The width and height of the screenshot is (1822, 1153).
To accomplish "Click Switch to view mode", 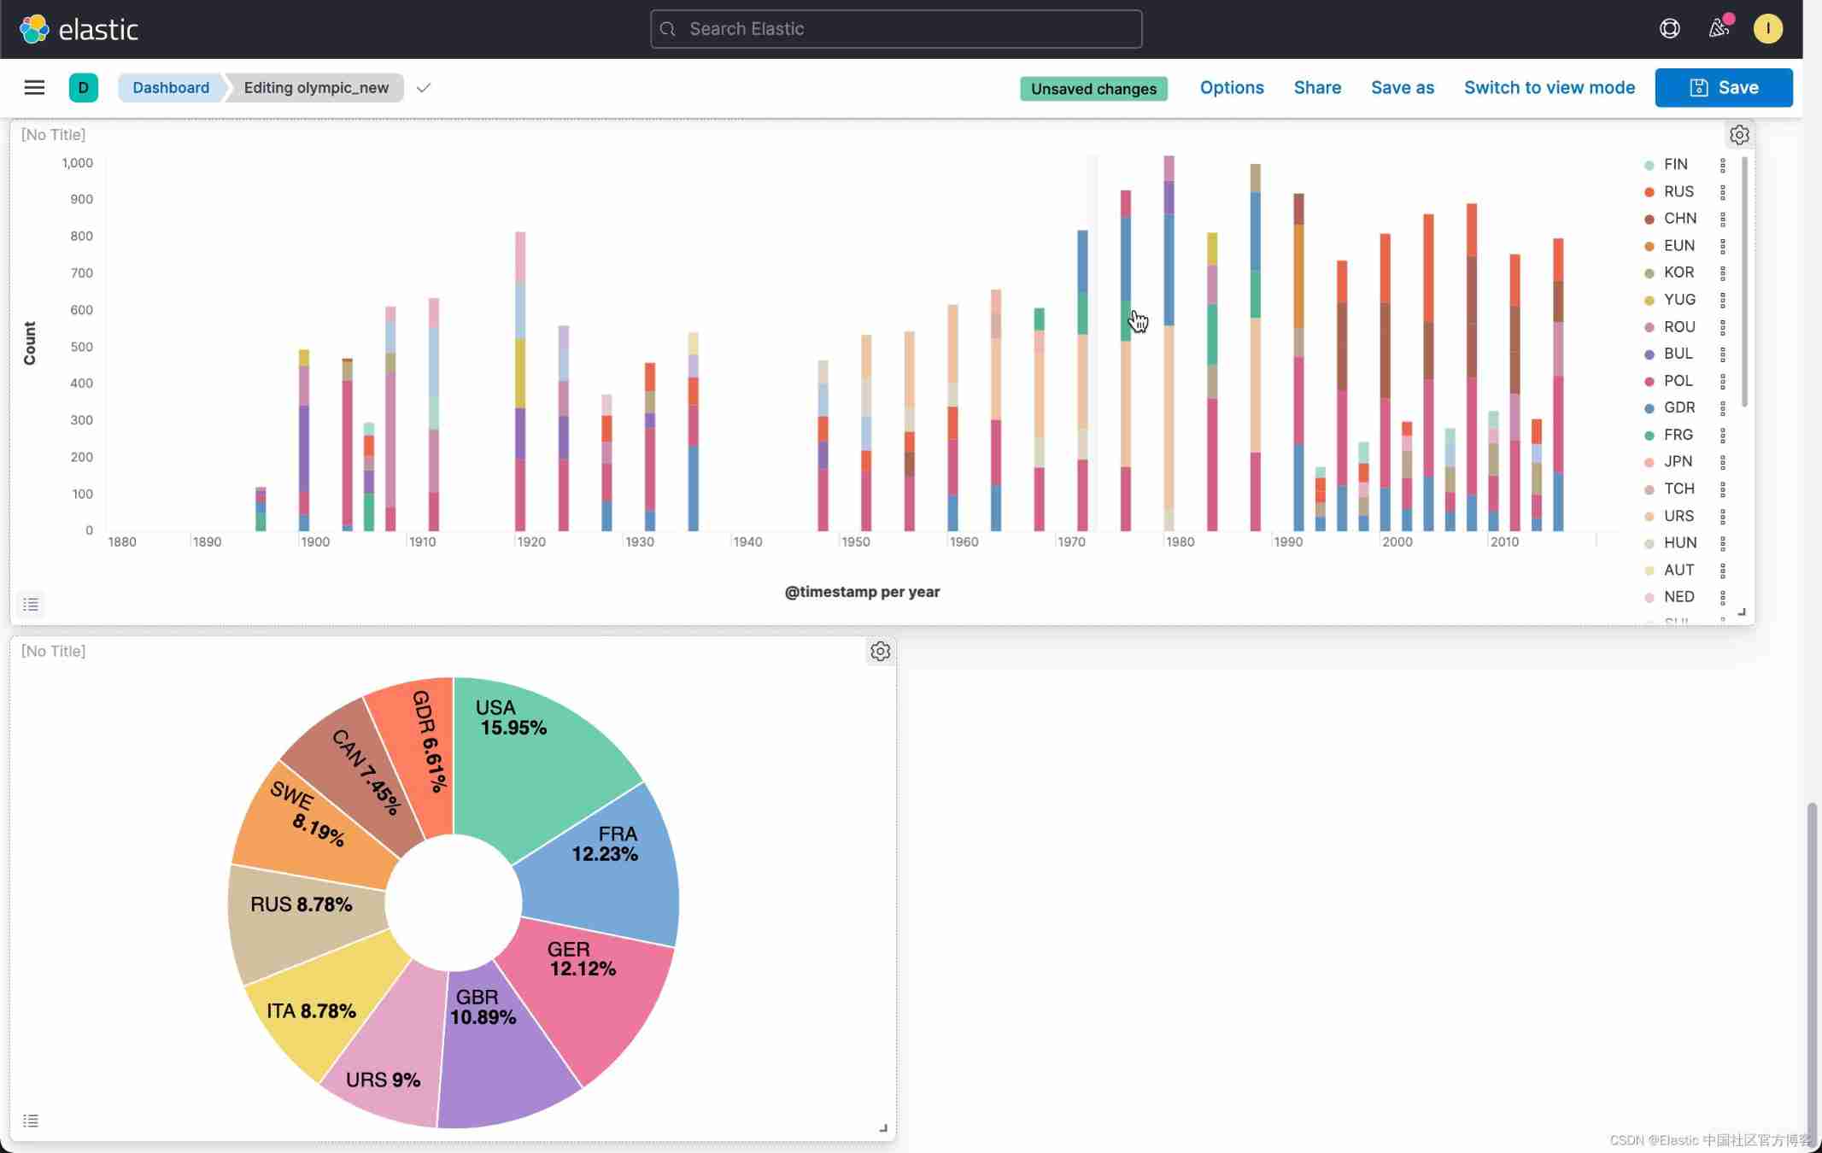I will (1549, 88).
